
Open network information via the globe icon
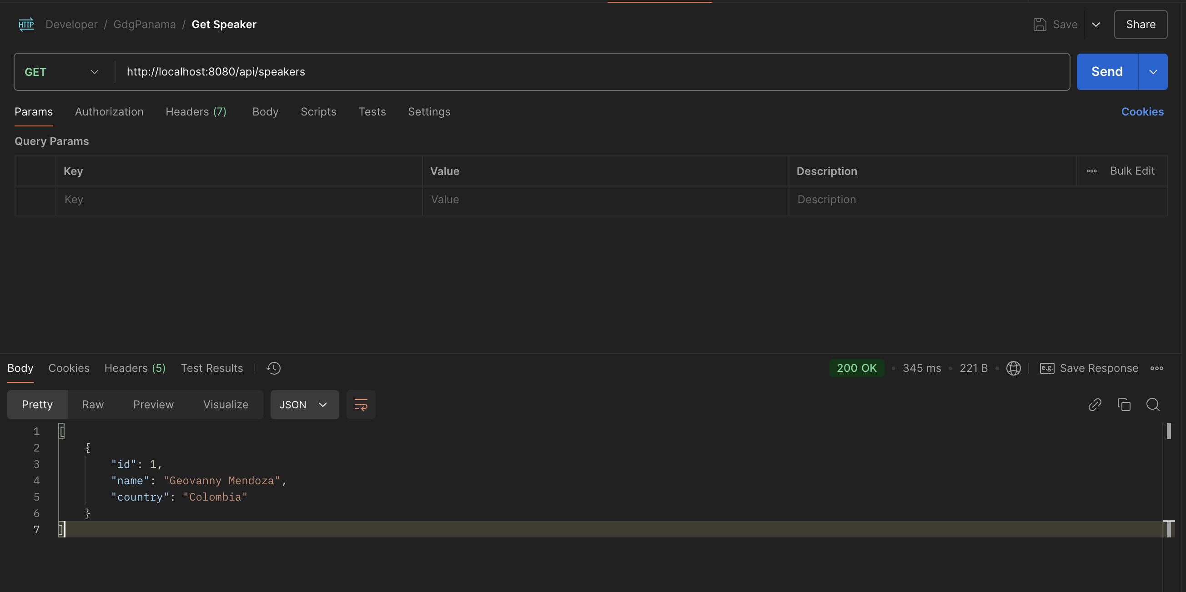[1014, 368]
